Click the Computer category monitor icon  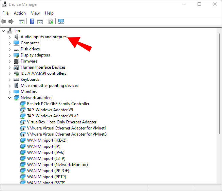click(x=16, y=43)
